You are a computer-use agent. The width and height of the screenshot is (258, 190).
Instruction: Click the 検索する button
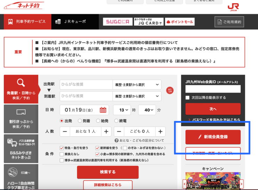coord(108,172)
